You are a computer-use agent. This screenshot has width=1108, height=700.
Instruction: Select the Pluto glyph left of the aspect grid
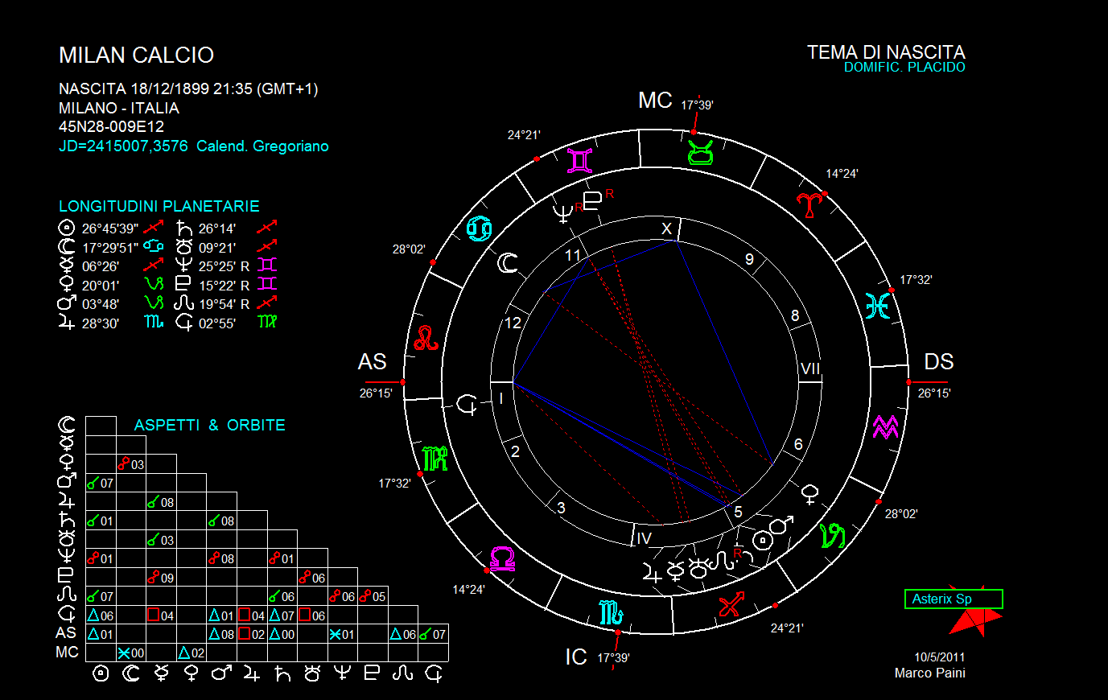click(67, 577)
